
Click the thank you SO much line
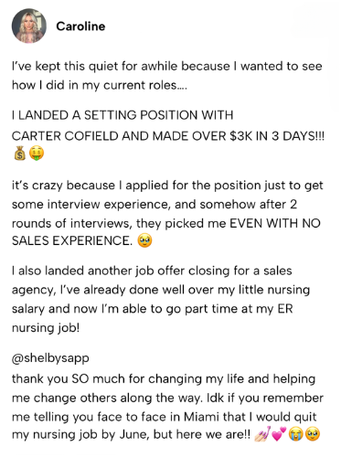(164, 379)
